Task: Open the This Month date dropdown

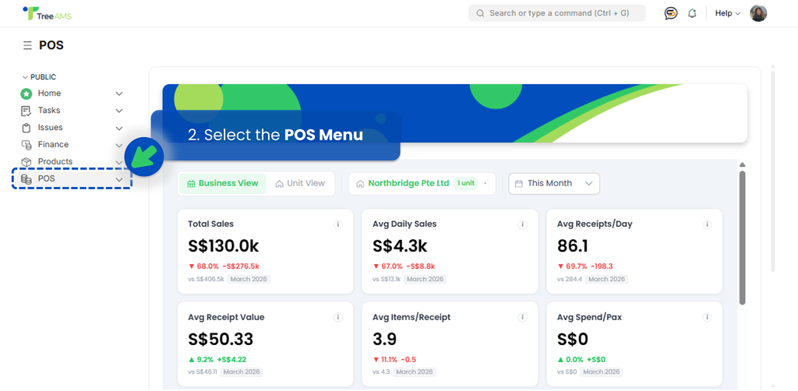Action: [x=554, y=184]
